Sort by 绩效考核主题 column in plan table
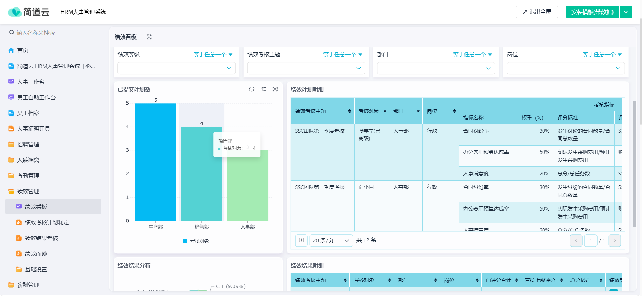 [x=349, y=111]
